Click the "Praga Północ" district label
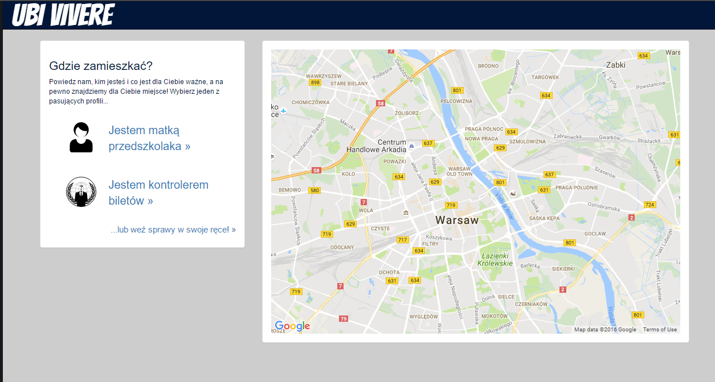Image resolution: width=715 pixels, height=382 pixels. point(484,129)
